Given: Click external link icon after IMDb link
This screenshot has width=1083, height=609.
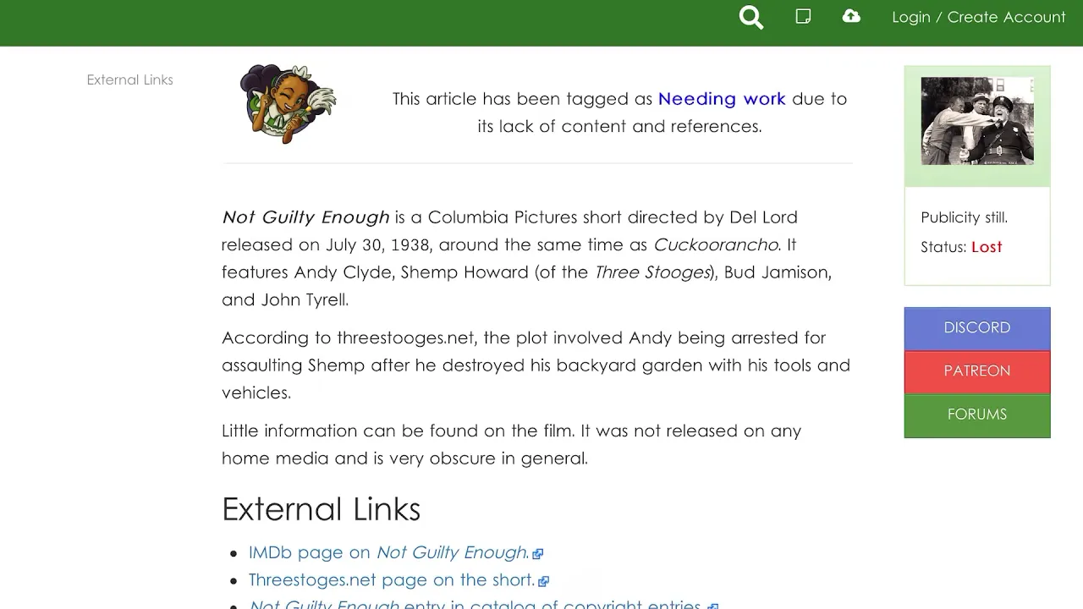Looking at the screenshot, I should click(537, 554).
